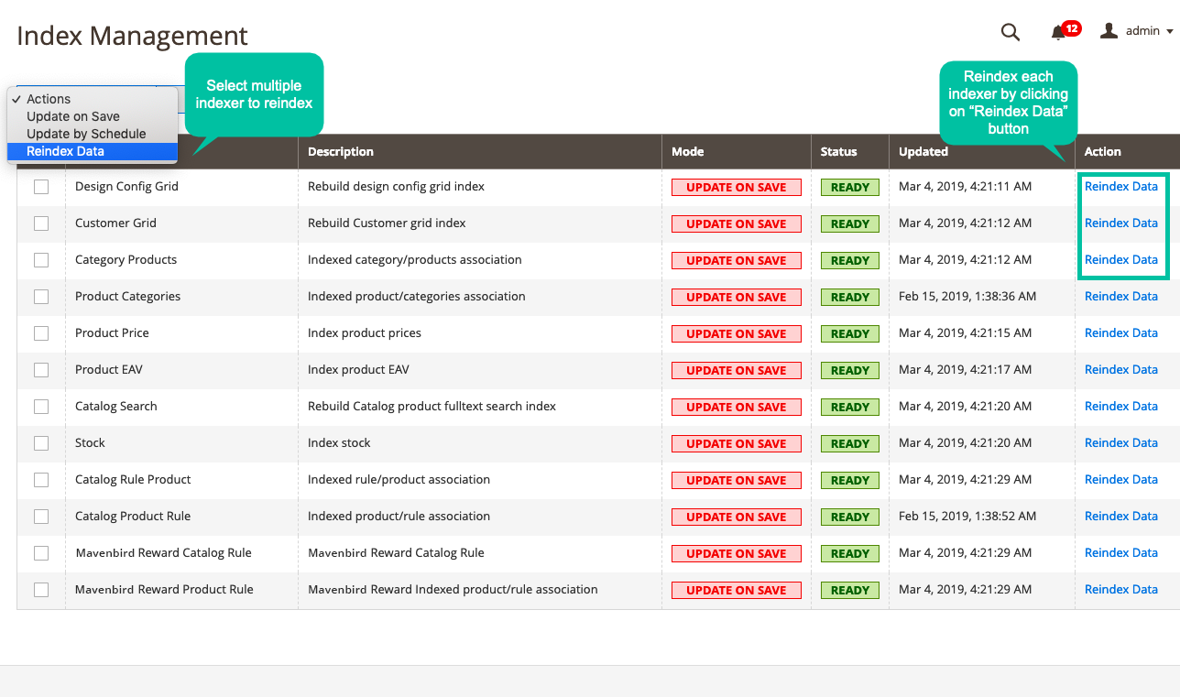
Task: Click the 'Index product prices' description
Action: [x=365, y=332]
